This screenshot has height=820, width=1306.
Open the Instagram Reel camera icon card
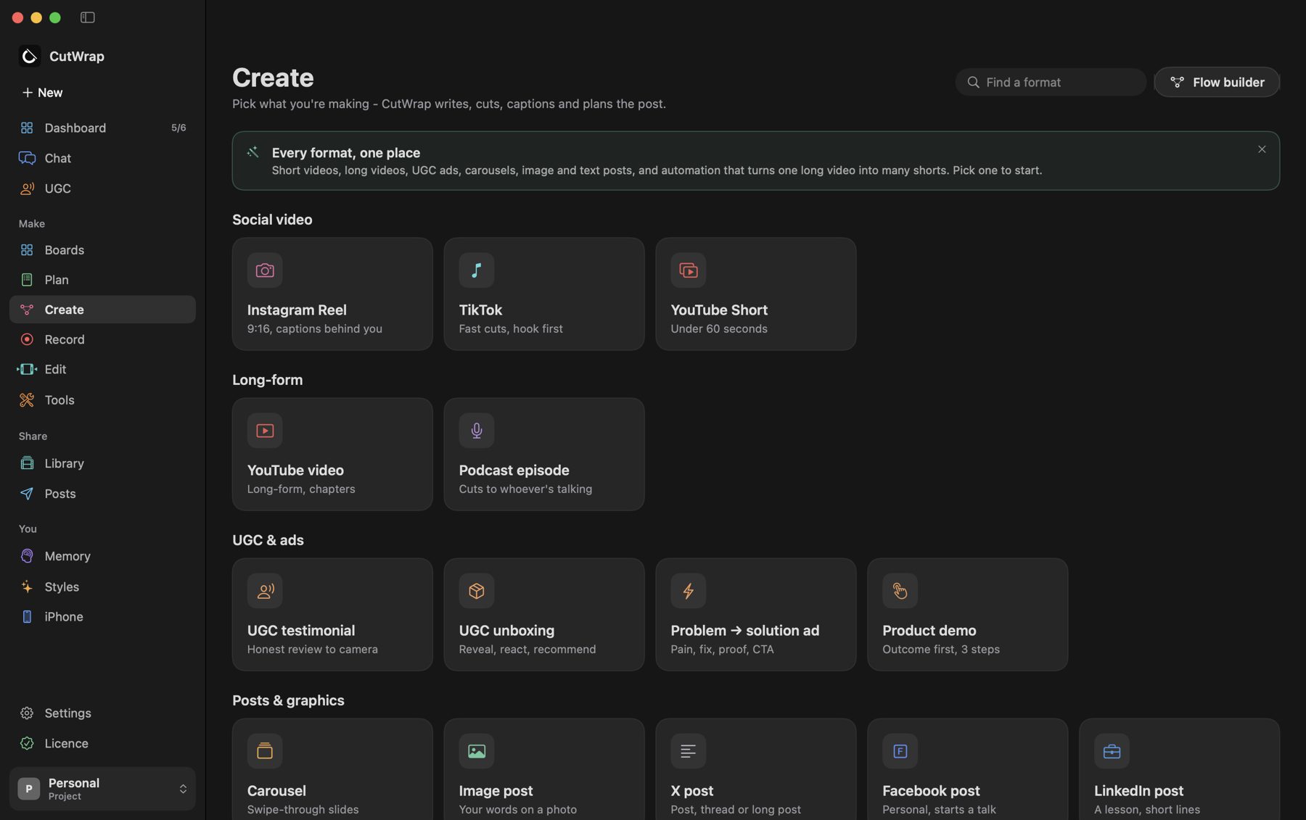pos(265,270)
